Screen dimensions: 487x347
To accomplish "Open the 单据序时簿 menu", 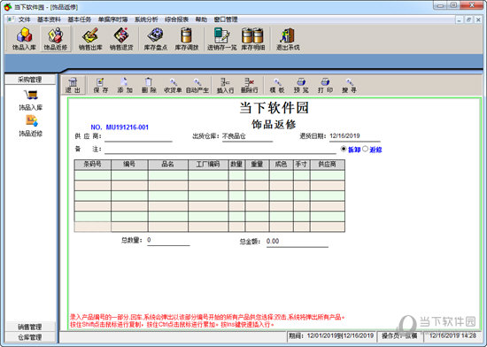I will [x=112, y=19].
